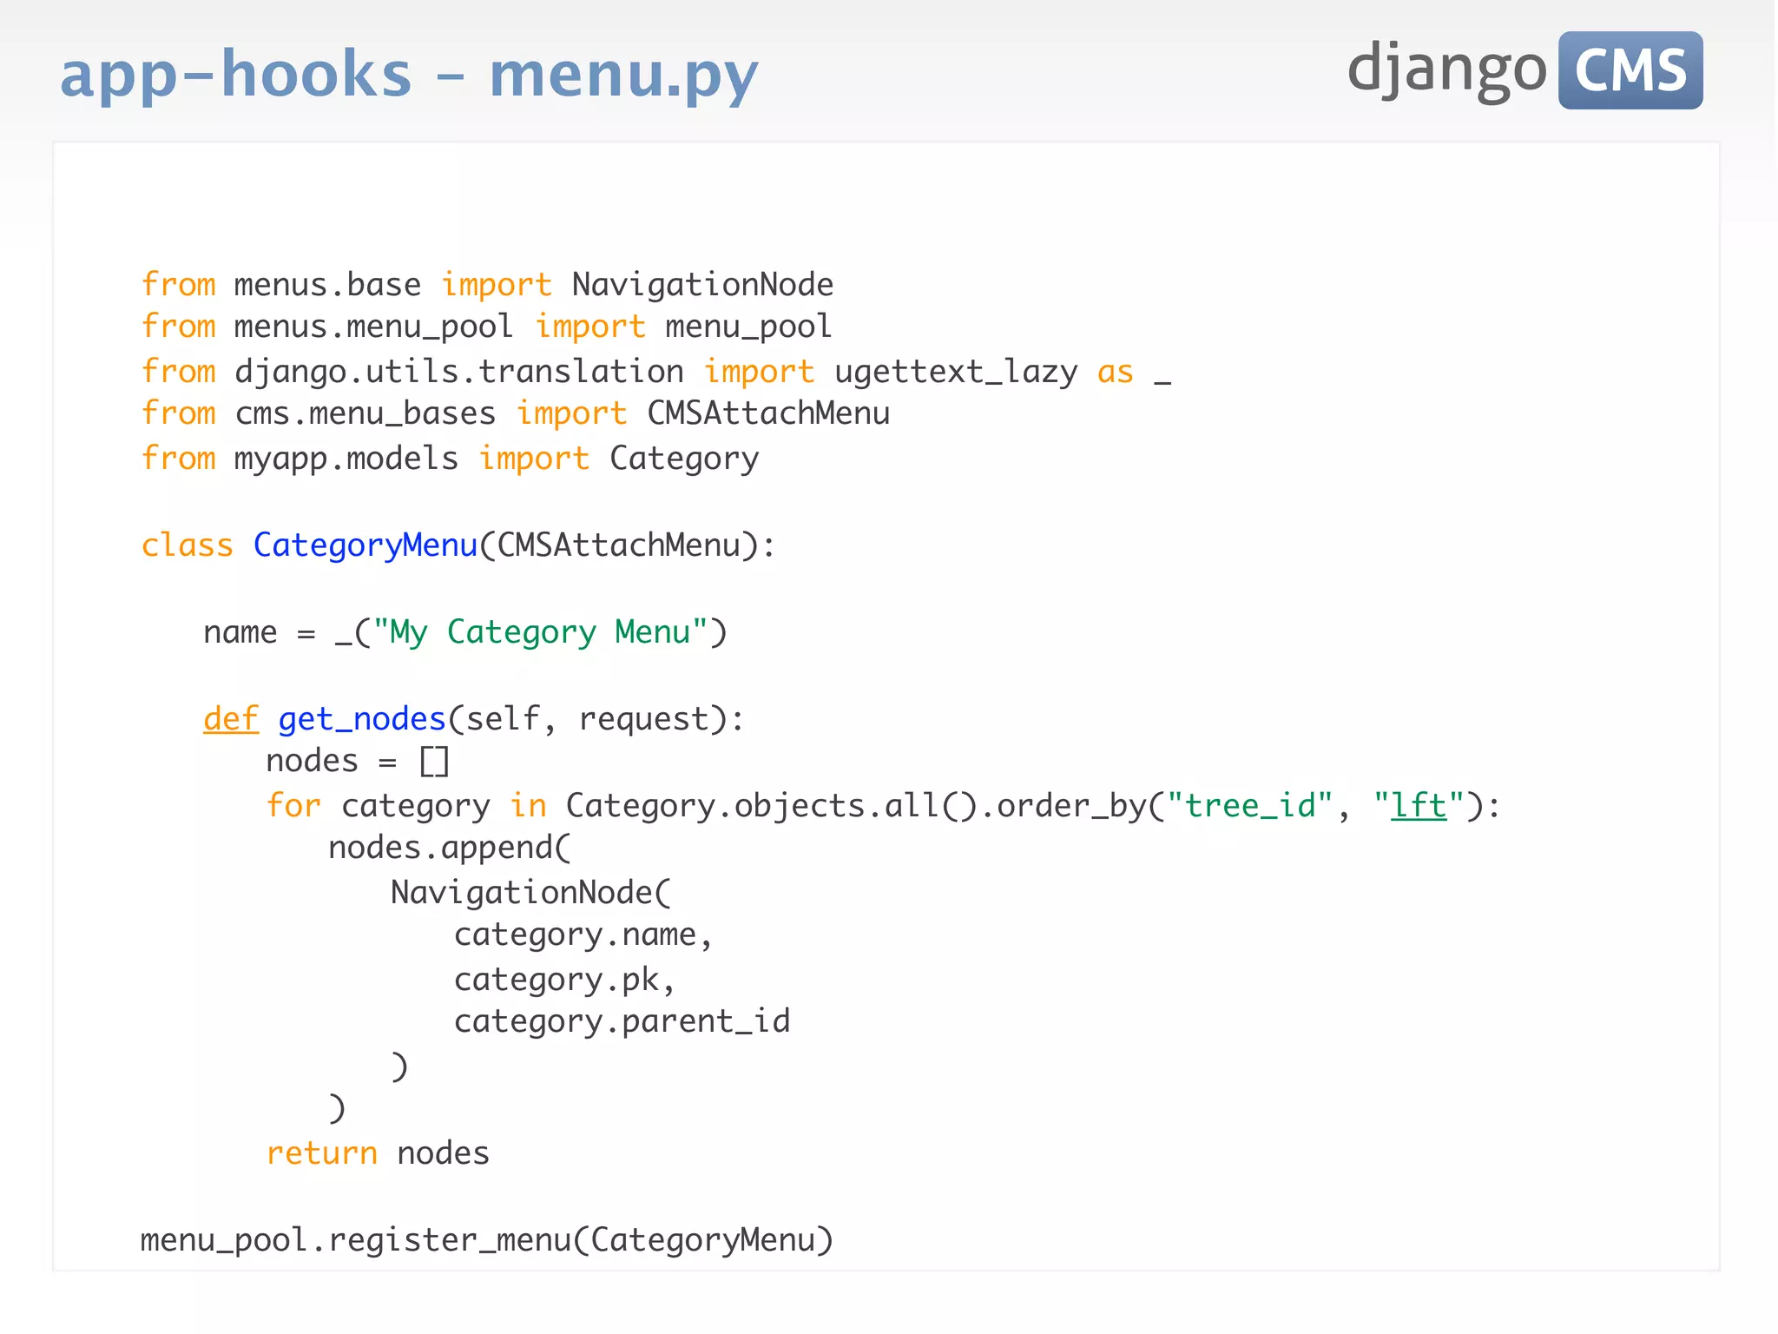The image size is (1778, 1334).
Task: Click the line 'nodes = []'
Action: coord(358,762)
